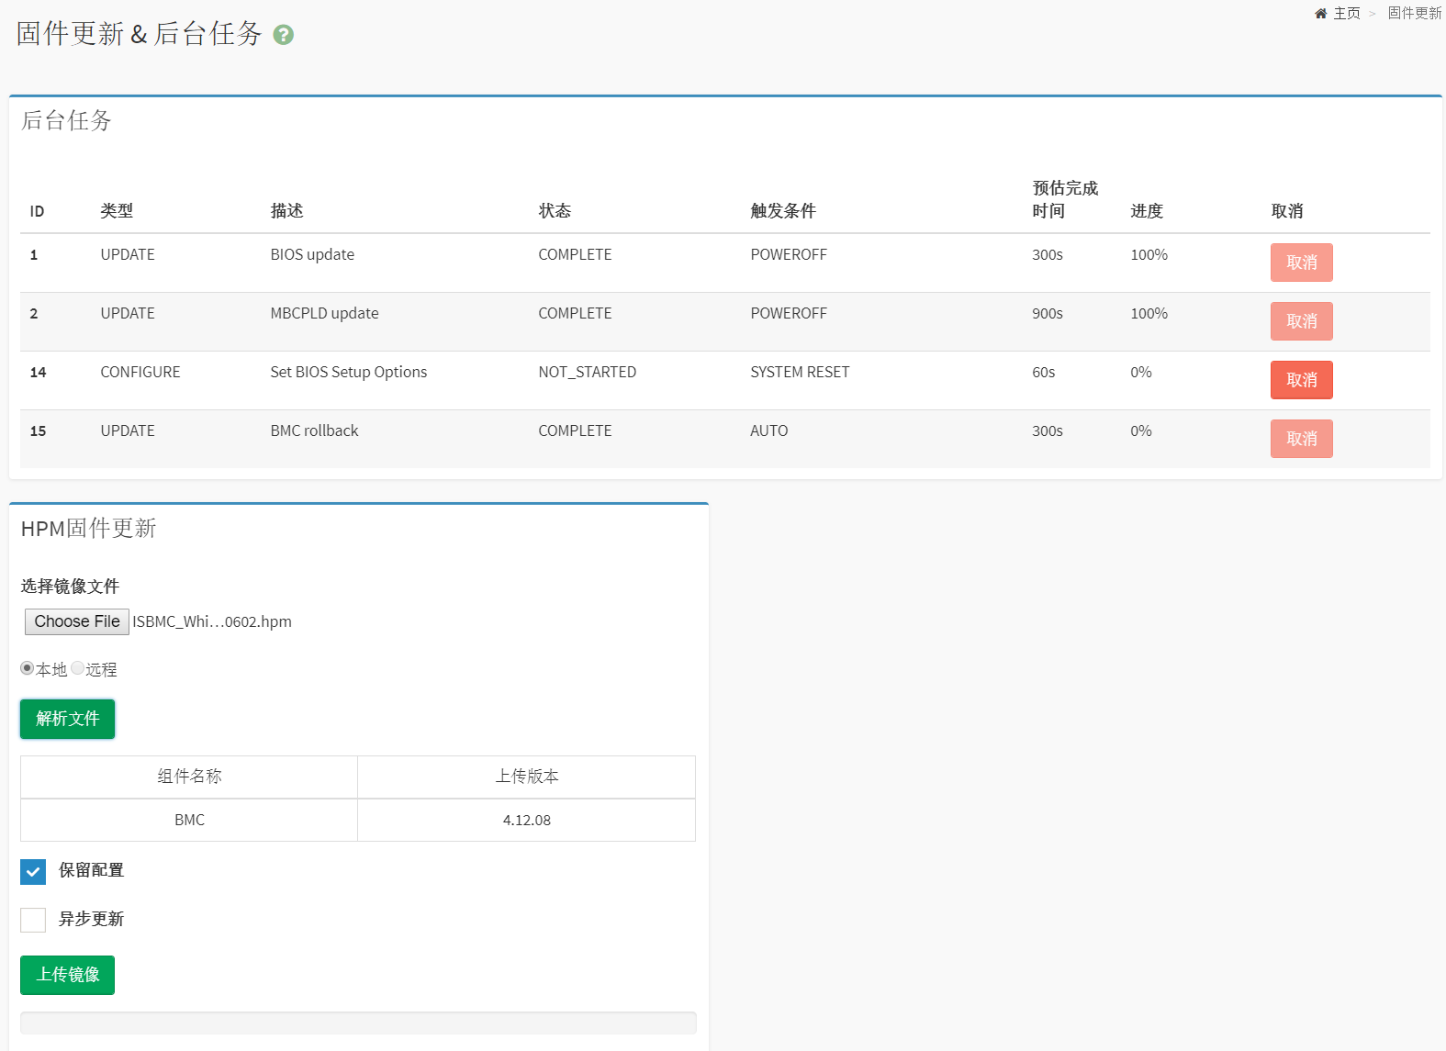Image resolution: width=1446 pixels, height=1051 pixels.
Task: Click the green help question mark icon
Action: [284, 35]
